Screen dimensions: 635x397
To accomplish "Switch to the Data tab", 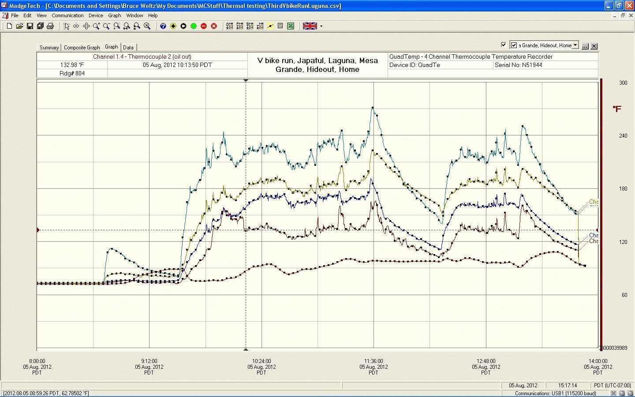I will [x=128, y=48].
